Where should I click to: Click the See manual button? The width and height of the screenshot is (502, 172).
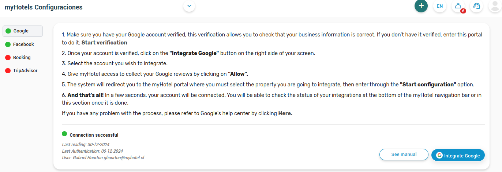tap(404, 155)
